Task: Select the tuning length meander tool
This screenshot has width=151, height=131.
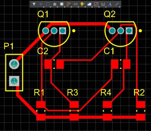Action: pyautogui.click(x=75, y=4)
